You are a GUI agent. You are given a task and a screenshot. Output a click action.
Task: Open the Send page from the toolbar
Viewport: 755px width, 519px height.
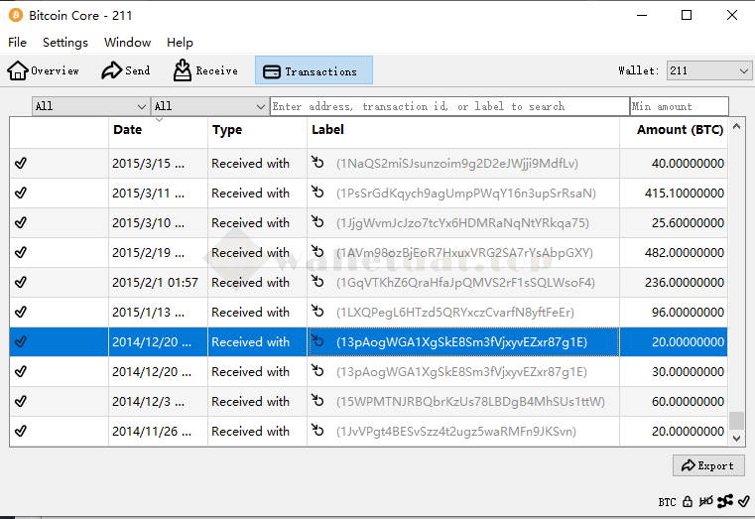[x=126, y=70]
